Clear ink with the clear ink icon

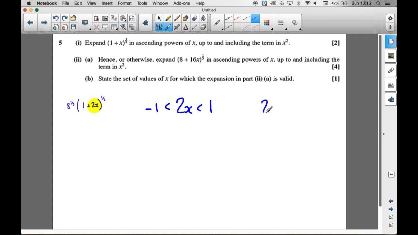pos(123,27)
